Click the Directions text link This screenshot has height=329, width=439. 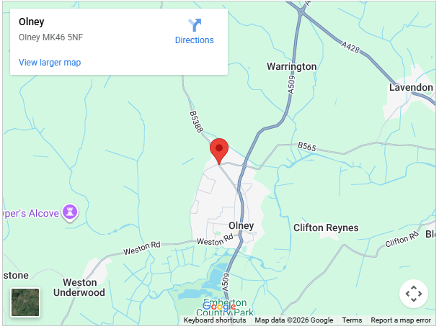pos(195,40)
